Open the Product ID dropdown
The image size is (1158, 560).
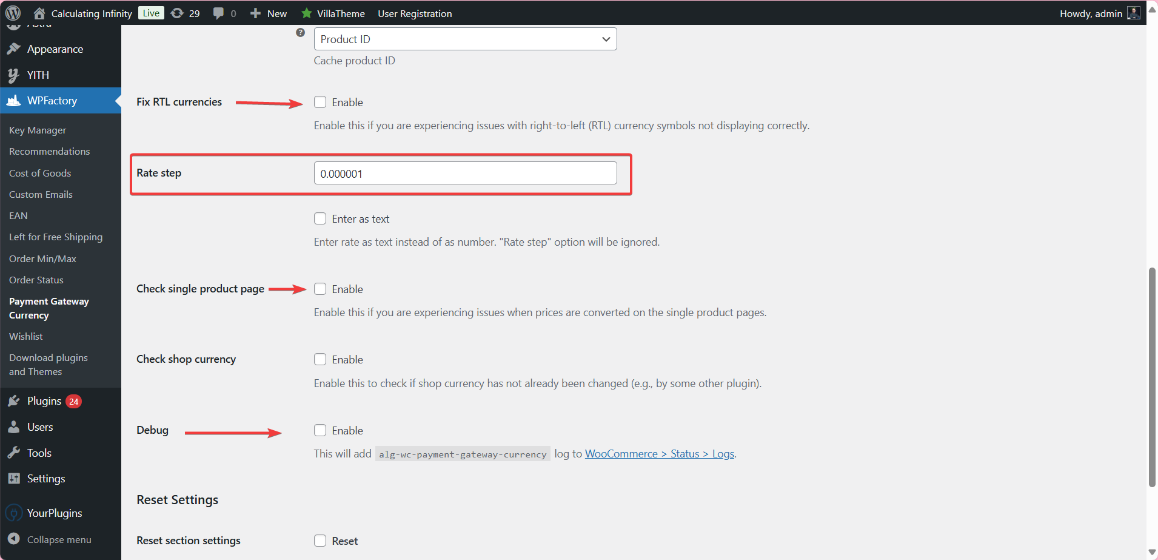(x=465, y=39)
